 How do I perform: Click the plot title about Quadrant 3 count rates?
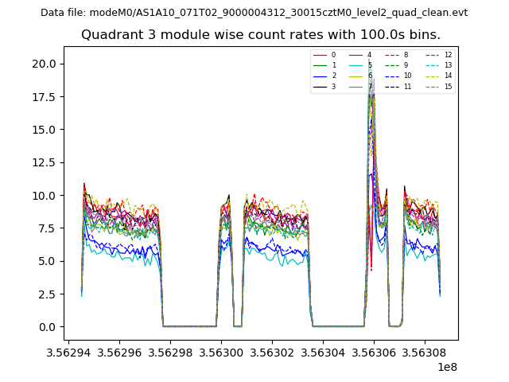click(x=261, y=35)
